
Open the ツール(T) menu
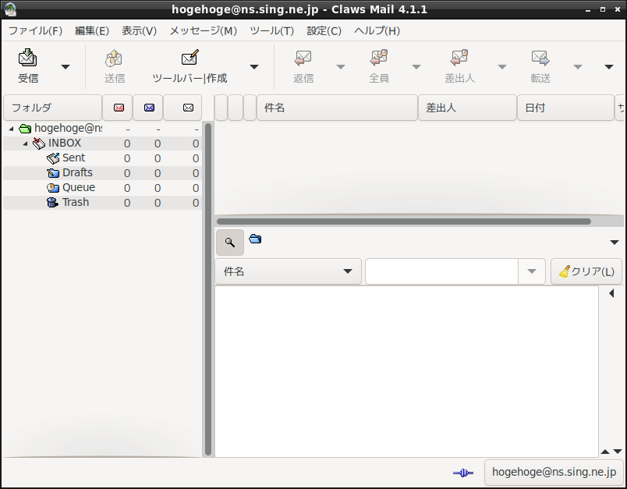[272, 30]
